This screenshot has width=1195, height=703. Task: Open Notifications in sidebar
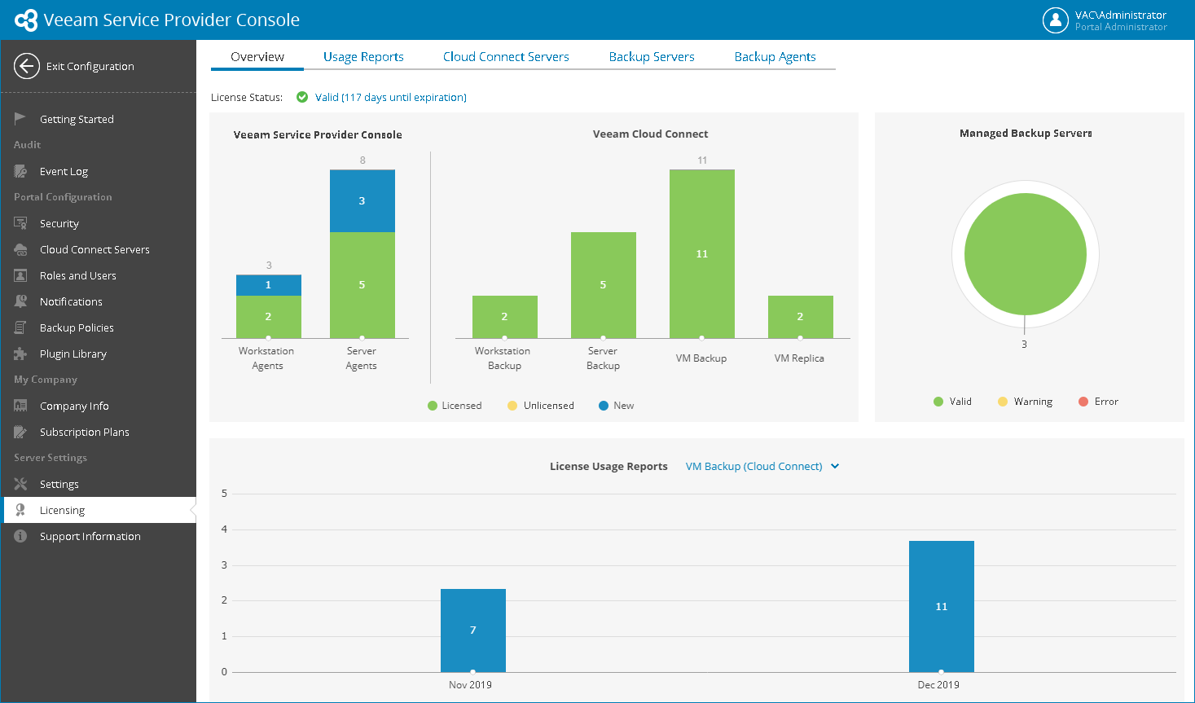(x=71, y=301)
